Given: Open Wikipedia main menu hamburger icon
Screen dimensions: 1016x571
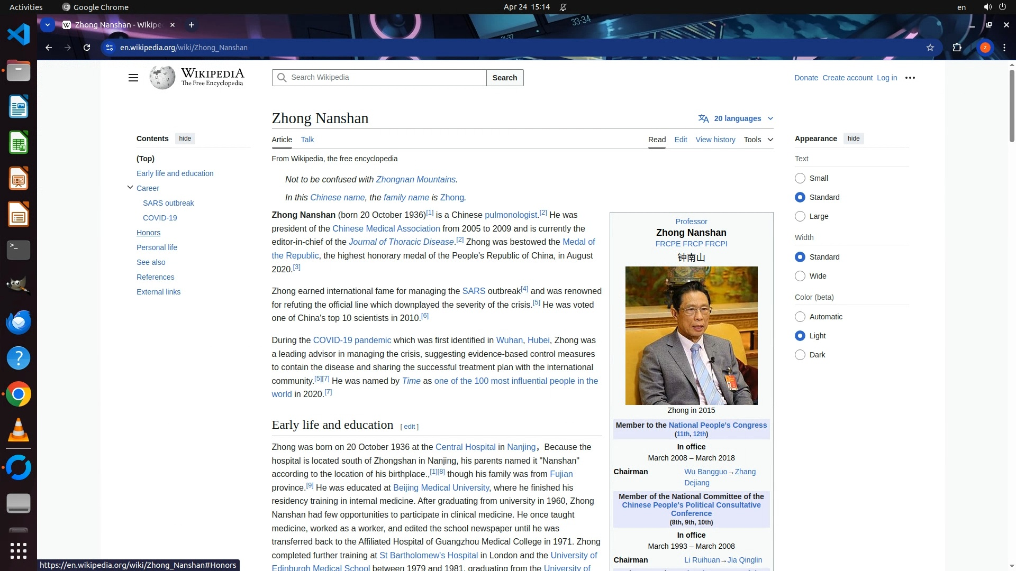Looking at the screenshot, I should point(133,78).
